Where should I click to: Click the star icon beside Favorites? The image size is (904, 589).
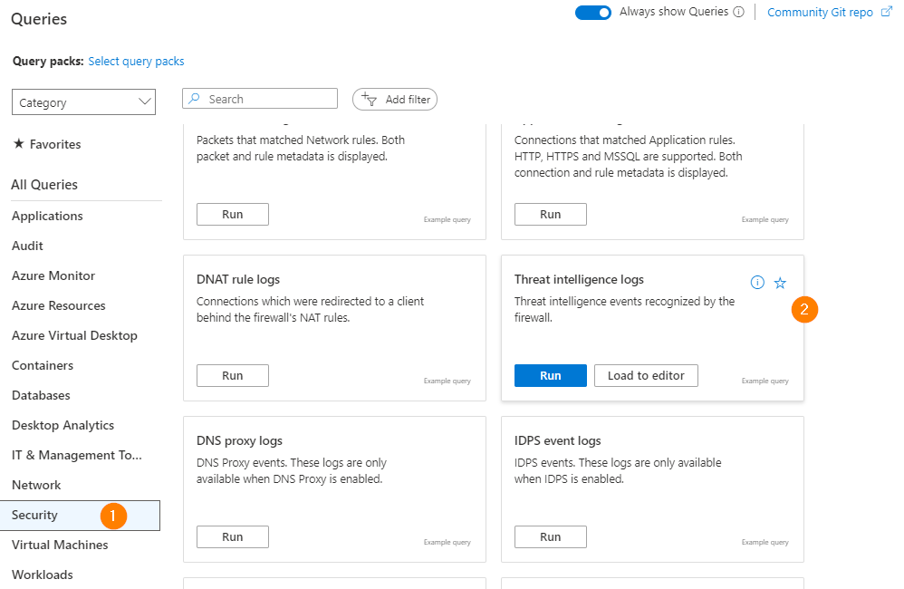[x=19, y=144]
